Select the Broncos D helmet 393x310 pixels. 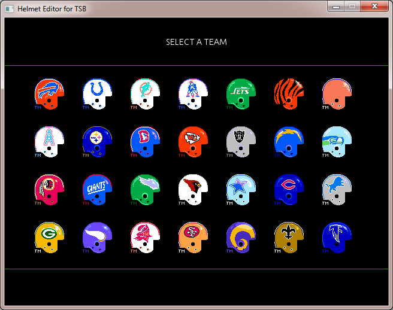click(x=145, y=142)
